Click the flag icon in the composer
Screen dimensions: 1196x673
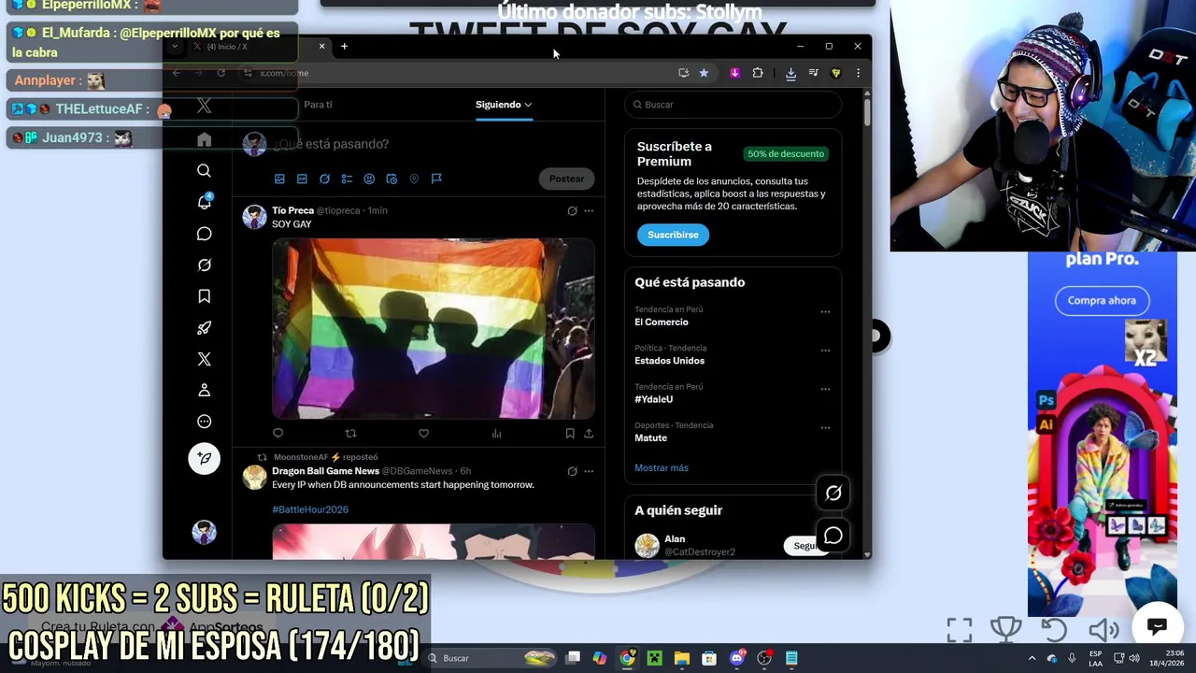(x=436, y=179)
